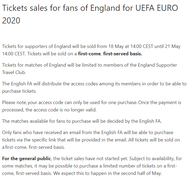This screenshot has width=194, height=182.
Task: Click the 'Travel Club.' text line
Action: pyautogui.click(x=14, y=72)
